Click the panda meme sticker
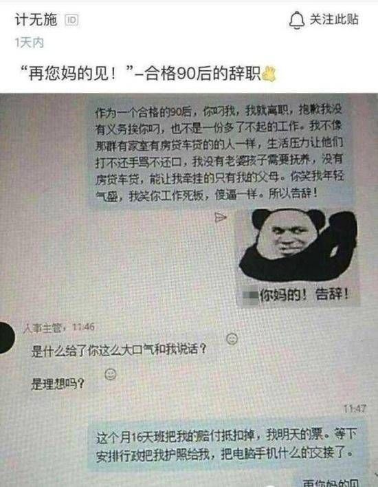The width and height of the screenshot is (378, 487). (298, 257)
